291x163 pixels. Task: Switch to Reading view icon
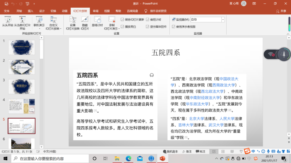coord(232,151)
